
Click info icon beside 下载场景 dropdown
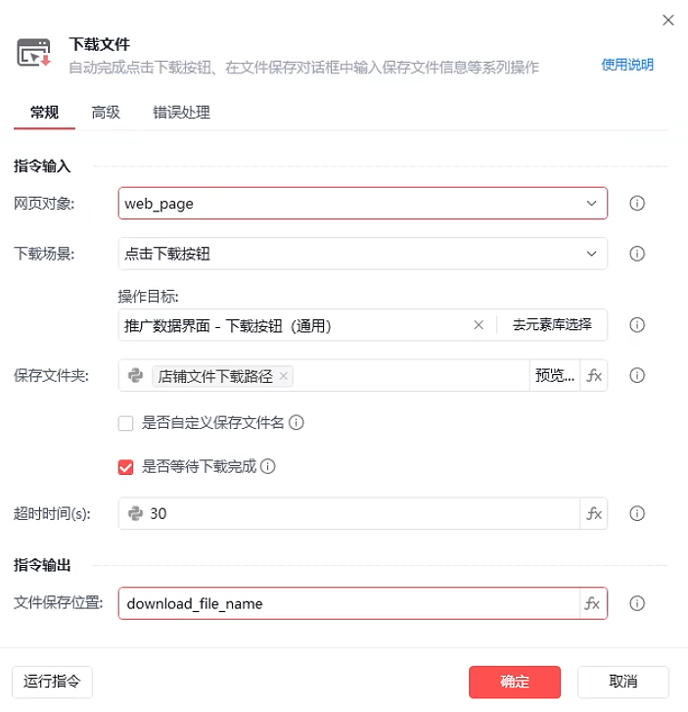tap(636, 254)
